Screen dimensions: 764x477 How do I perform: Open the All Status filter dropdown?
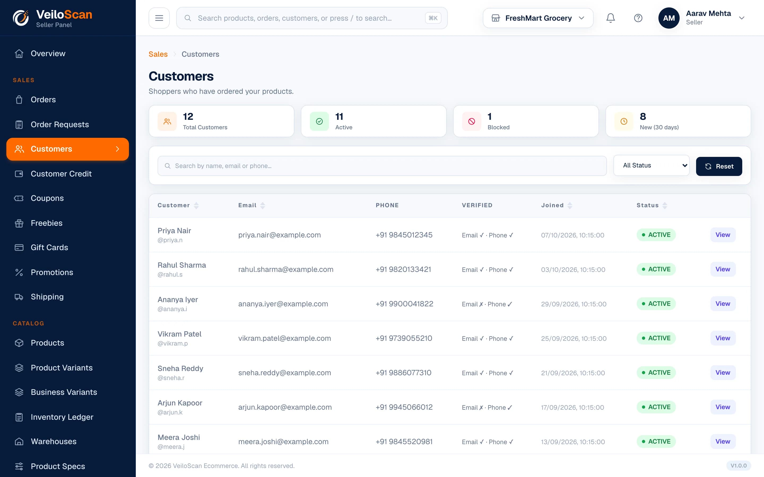point(651,165)
